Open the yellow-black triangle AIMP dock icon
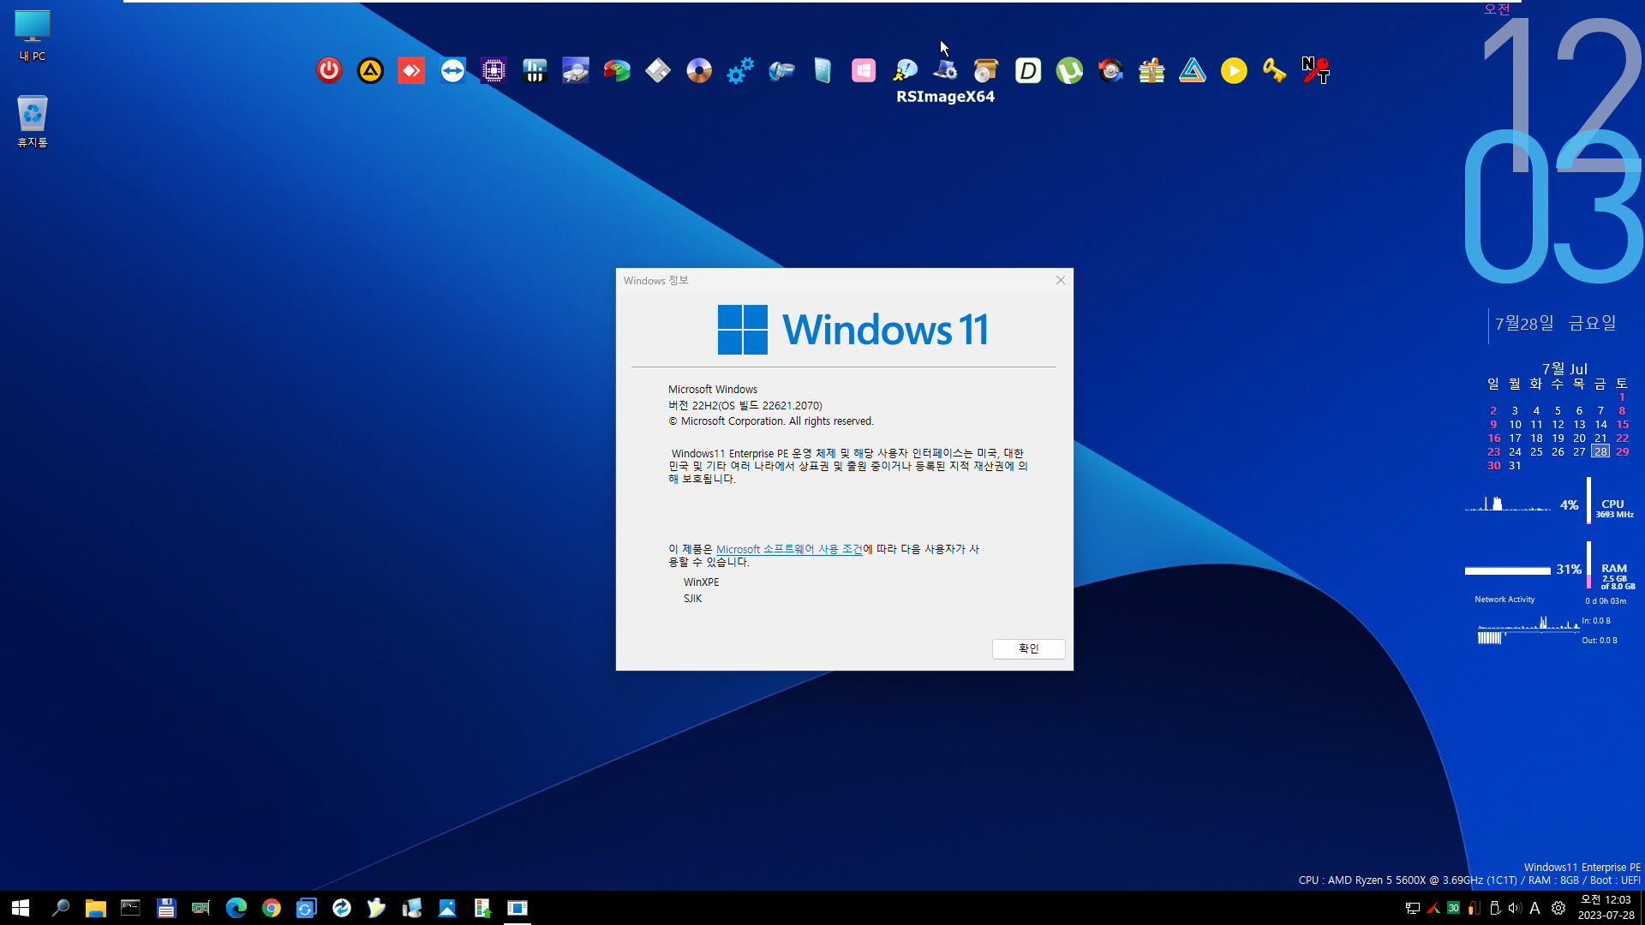Image resolution: width=1645 pixels, height=925 pixels. [x=370, y=70]
